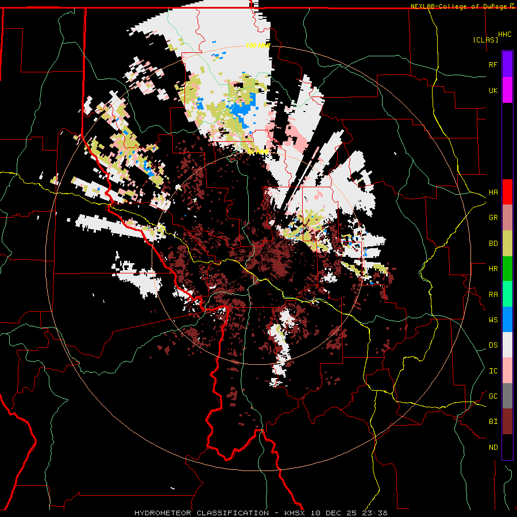Click the RF legend label text
This screenshot has width=517, height=517.
click(x=493, y=64)
